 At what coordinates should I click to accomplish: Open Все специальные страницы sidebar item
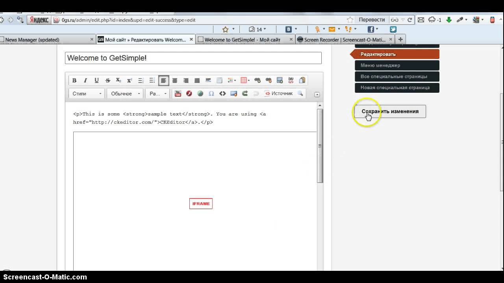click(397, 76)
